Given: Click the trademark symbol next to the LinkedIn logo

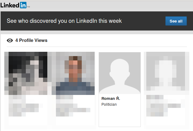Looking at the screenshot, I should pyautogui.click(x=29, y=6).
